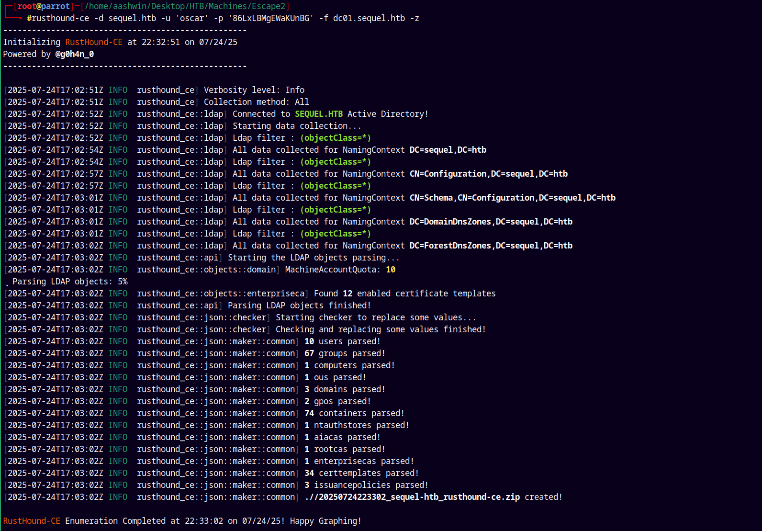762x531 pixels.
Task: Click '1 enterprisecas parsed!' line
Action: [359, 461]
